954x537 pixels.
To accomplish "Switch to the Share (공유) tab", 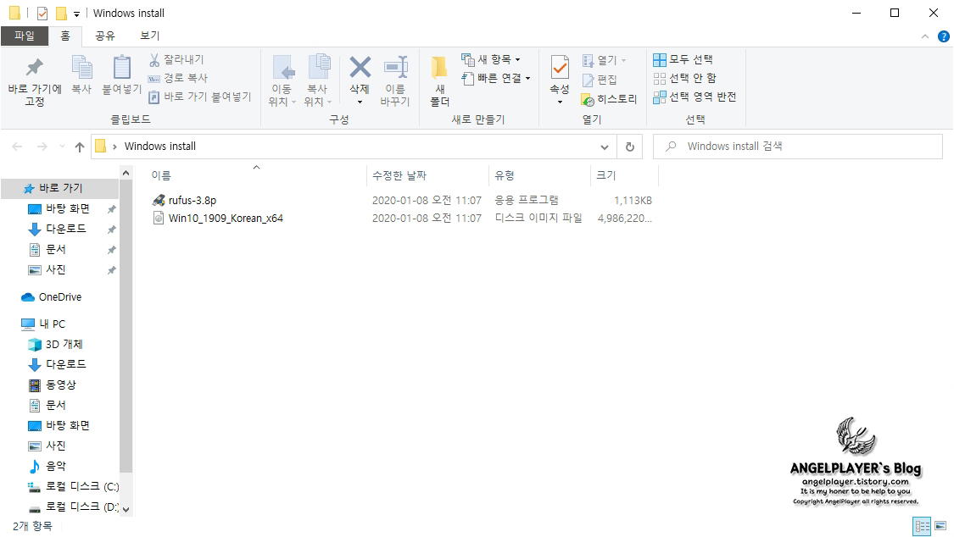I will [x=104, y=36].
